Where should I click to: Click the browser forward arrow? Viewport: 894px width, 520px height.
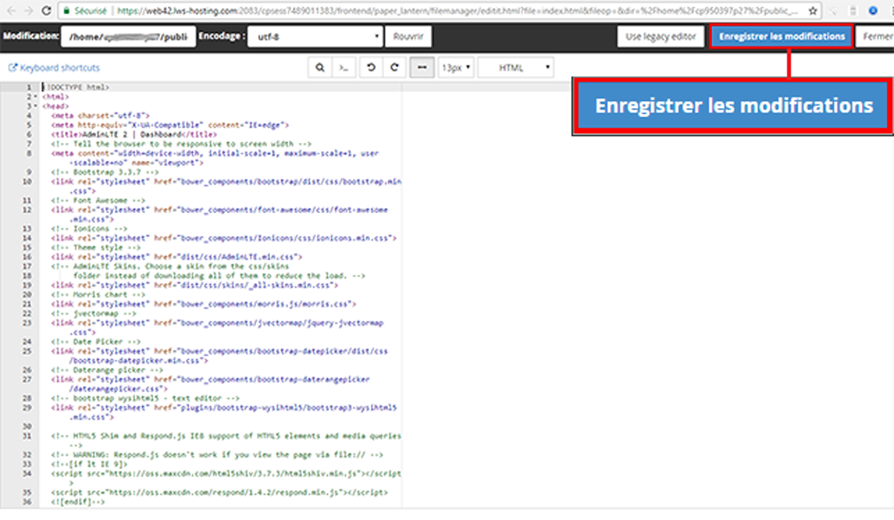(x=29, y=10)
